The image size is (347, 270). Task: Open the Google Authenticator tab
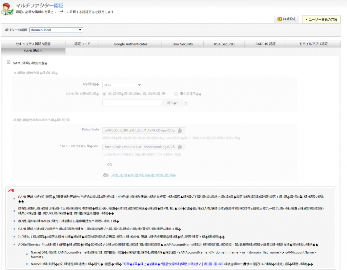coord(130,44)
